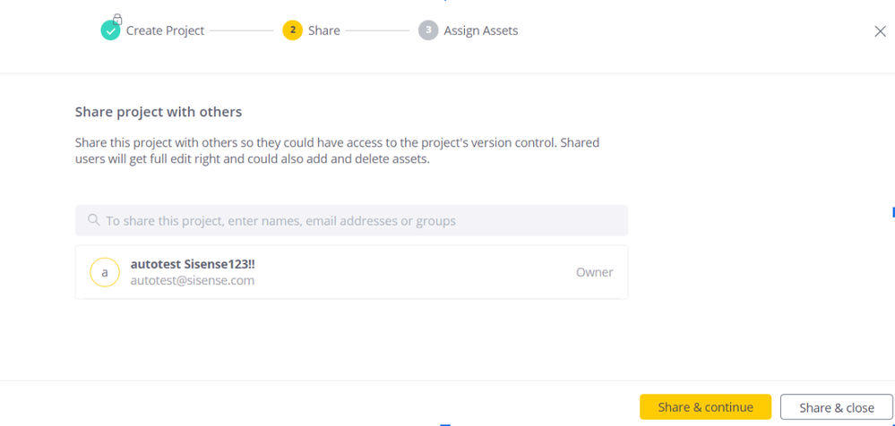895x426 pixels.
Task: Click the connector line between Create Project and Share
Action: click(241, 30)
